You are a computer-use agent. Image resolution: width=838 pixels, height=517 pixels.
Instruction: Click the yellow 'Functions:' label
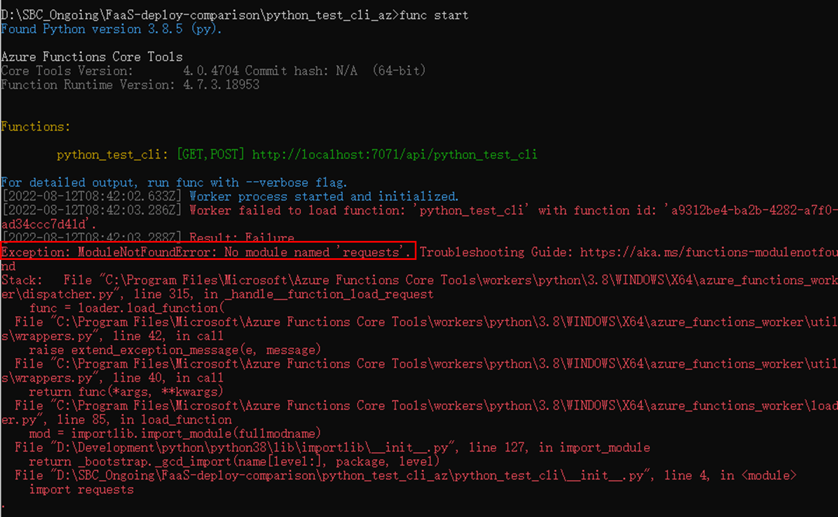36,127
